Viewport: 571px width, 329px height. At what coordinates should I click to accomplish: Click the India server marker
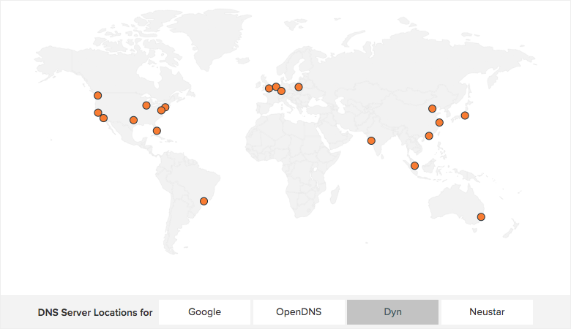coord(371,140)
